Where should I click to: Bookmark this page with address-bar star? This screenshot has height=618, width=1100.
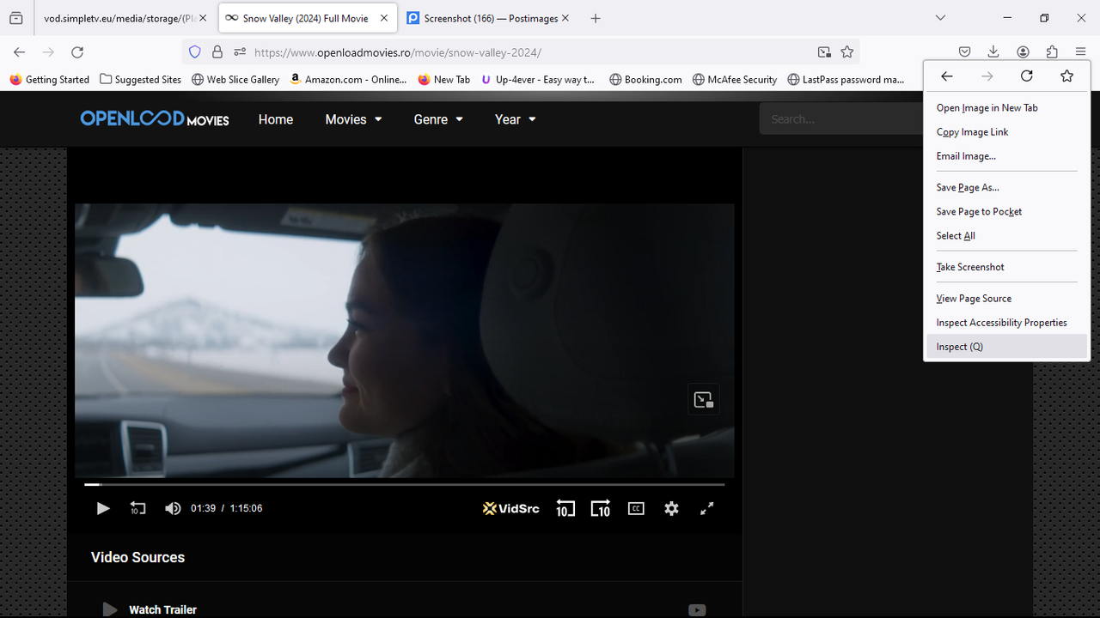[x=847, y=52]
